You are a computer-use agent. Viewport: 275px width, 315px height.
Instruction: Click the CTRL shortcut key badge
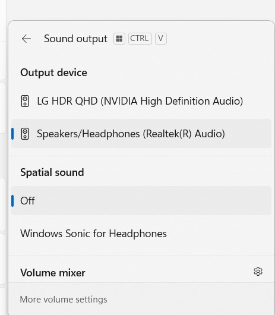click(x=140, y=39)
